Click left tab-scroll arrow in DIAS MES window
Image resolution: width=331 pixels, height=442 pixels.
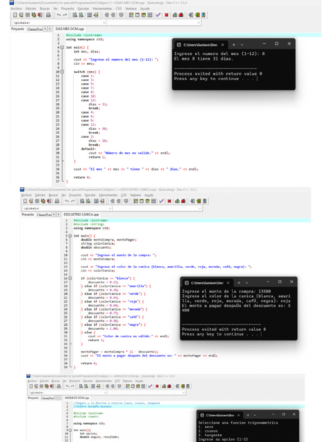(x=45, y=29)
